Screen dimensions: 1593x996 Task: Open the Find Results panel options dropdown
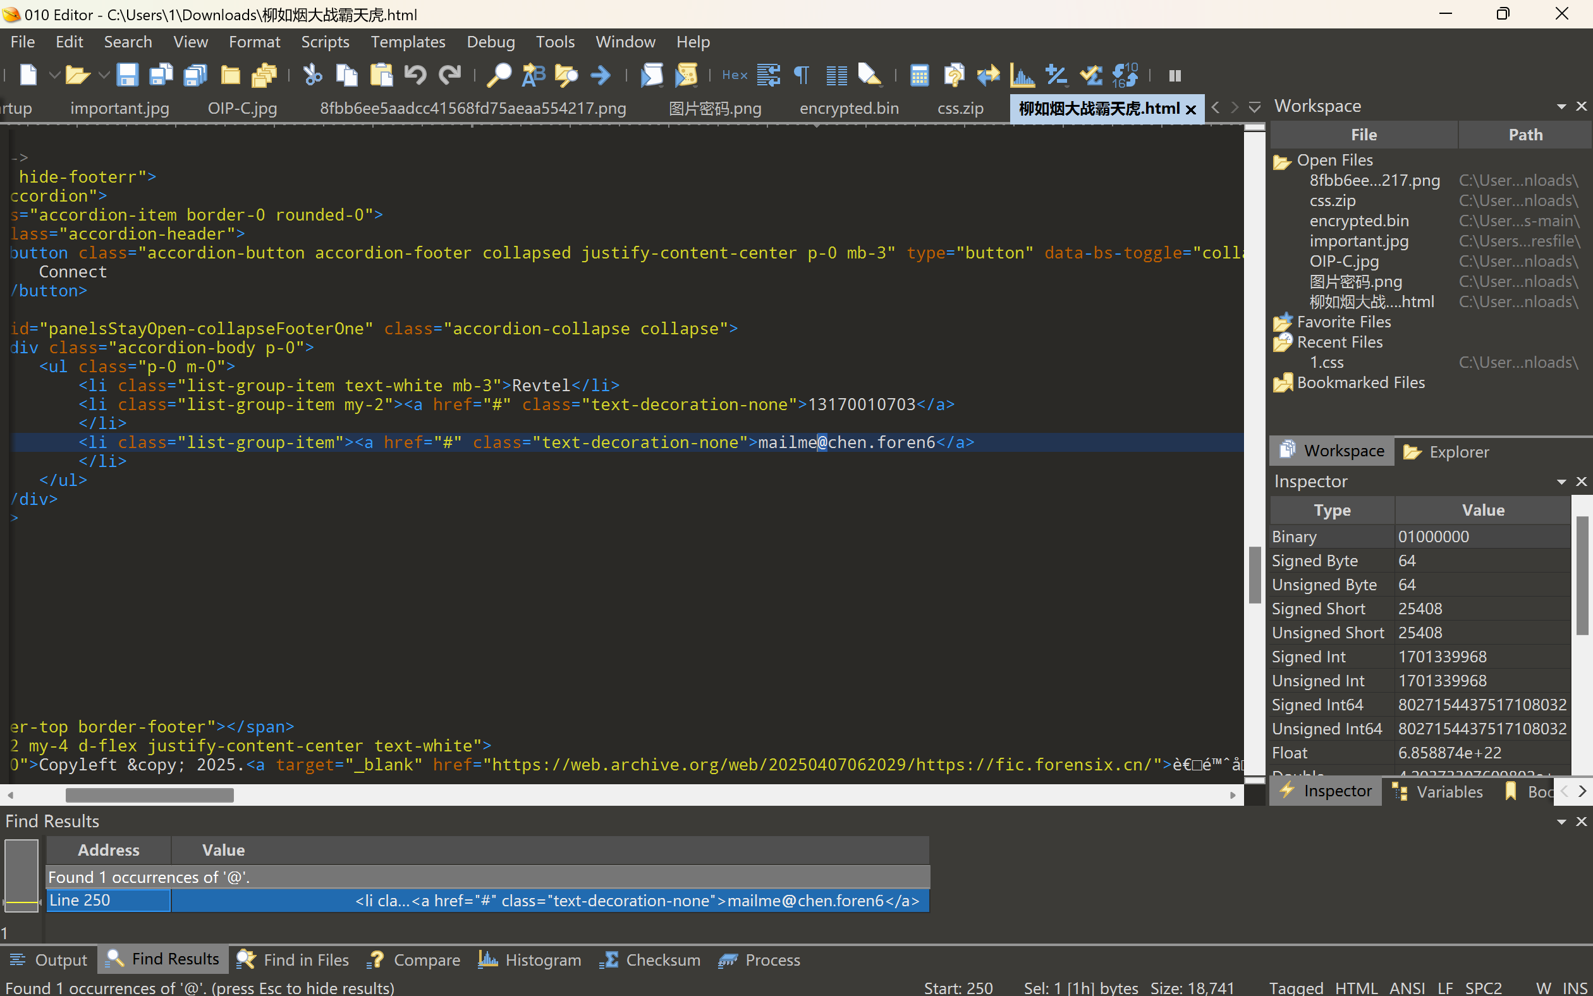coord(1561,822)
